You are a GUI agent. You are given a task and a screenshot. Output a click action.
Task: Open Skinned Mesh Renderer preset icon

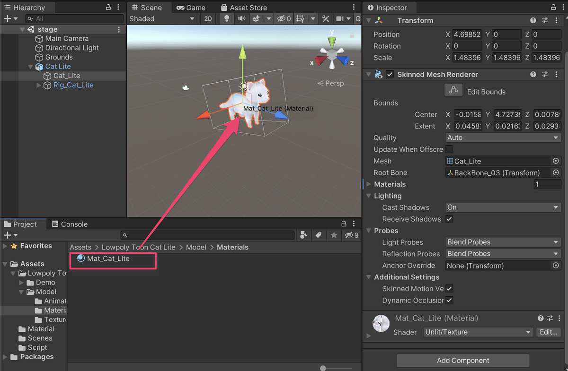(545, 75)
